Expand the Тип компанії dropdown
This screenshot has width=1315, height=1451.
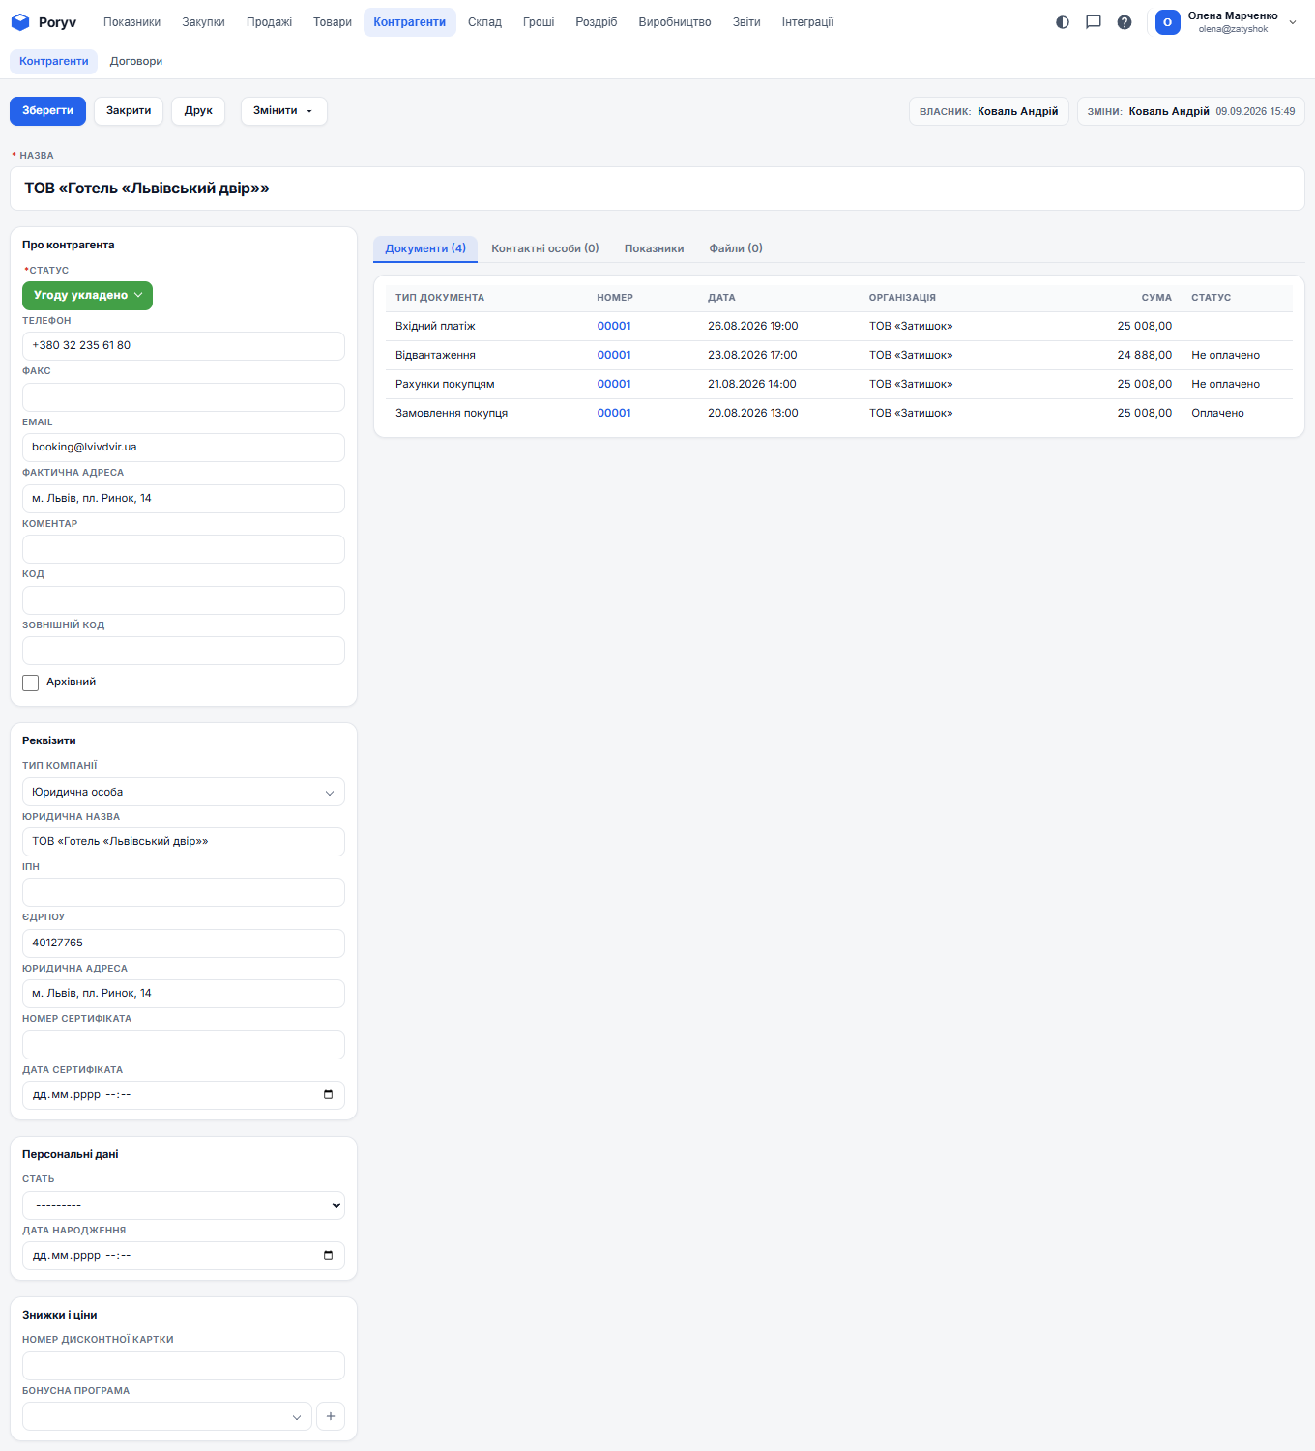point(184,792)
